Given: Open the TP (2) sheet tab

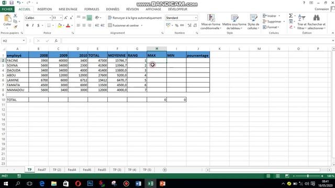Looking at the screenshot, I should [57, 170].
